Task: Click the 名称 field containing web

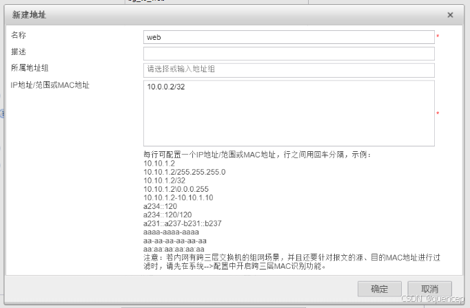Action: [289, 37]
